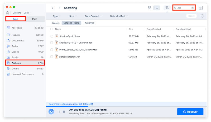Click the Archives search scope tag

pyautogui.click(x=89, y=23)
